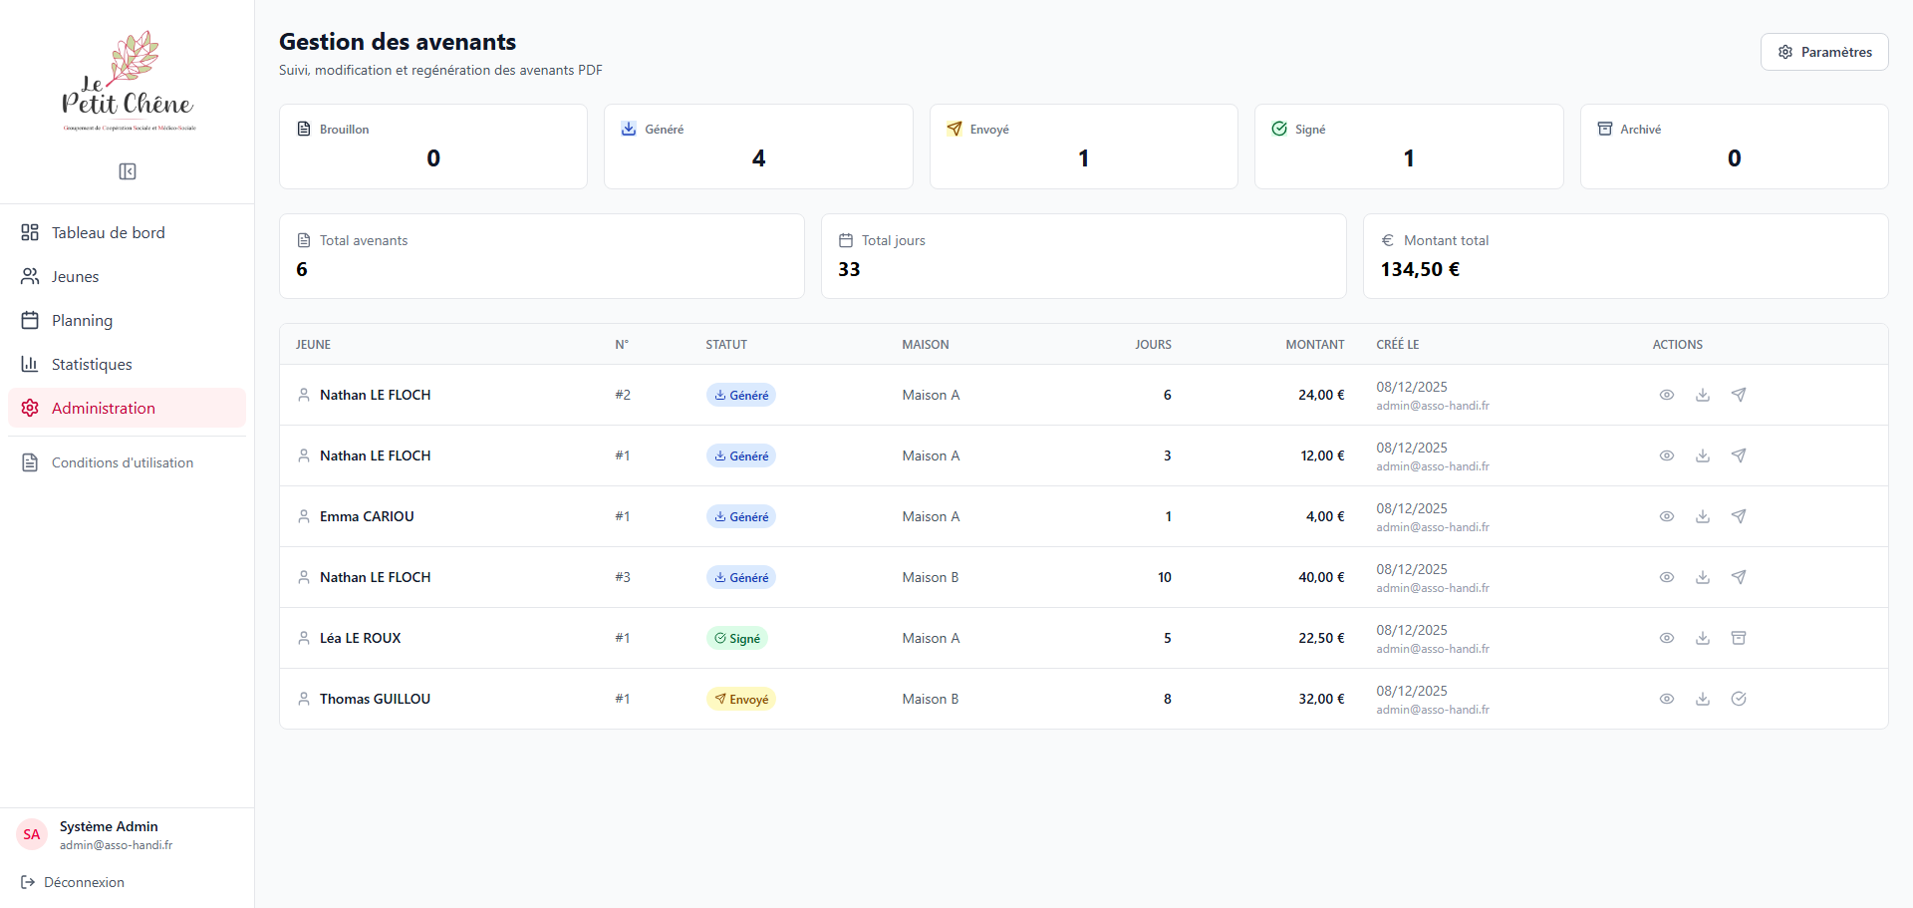The width and height of the screenshot is (1913, 908).
Task: Open Paramètres settings
Action: (x=1824, y=52)
